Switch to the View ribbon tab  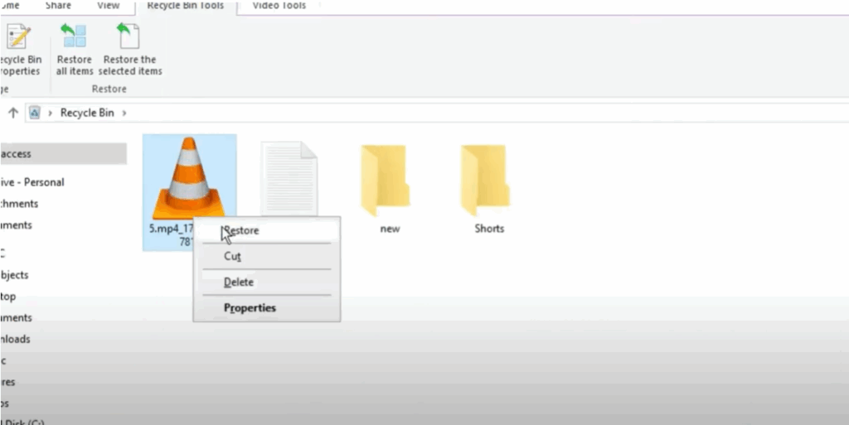[109, 6]
